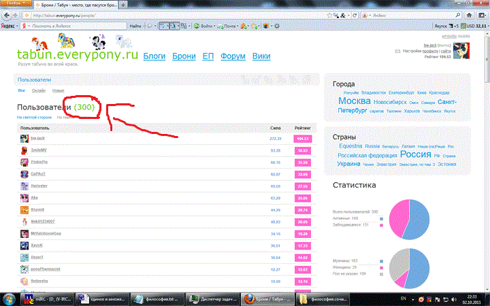Click the volume speaker icon in system tray
The image size is (490, 306).
tap(453, 300)
